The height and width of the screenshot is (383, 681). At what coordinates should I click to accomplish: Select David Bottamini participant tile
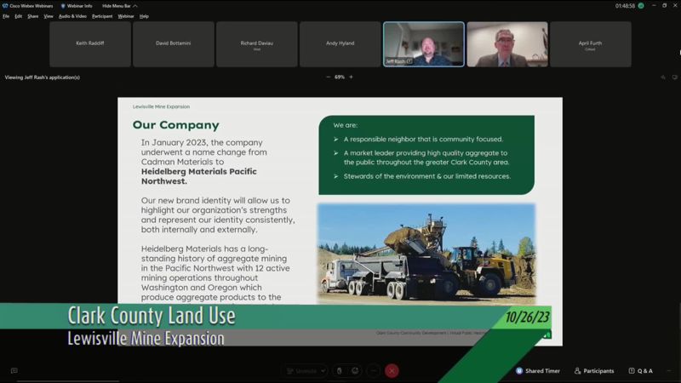(174, 44)
